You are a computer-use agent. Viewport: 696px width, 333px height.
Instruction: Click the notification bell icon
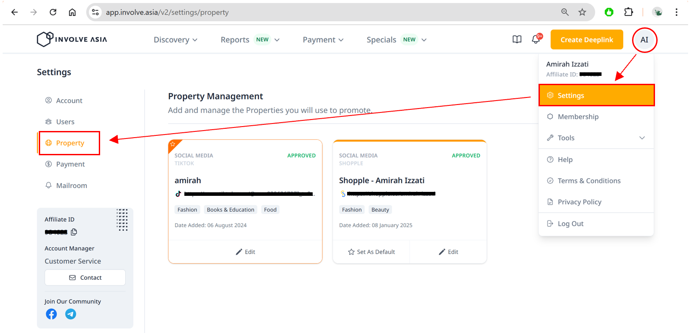536,40
